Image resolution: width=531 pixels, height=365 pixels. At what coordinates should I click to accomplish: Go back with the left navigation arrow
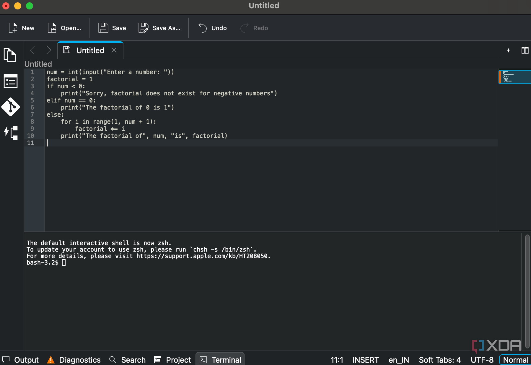tap(33, 50)
